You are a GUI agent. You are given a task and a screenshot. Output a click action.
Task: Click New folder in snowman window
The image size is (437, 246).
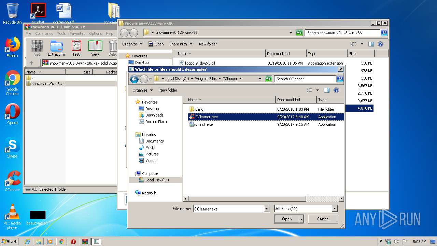click(x=208, y=44)
